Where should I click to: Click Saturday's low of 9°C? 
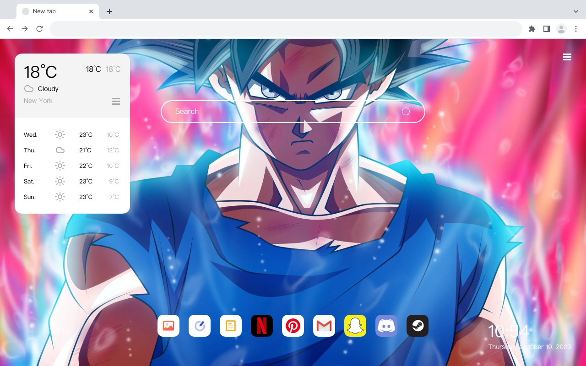click(114, 182)
